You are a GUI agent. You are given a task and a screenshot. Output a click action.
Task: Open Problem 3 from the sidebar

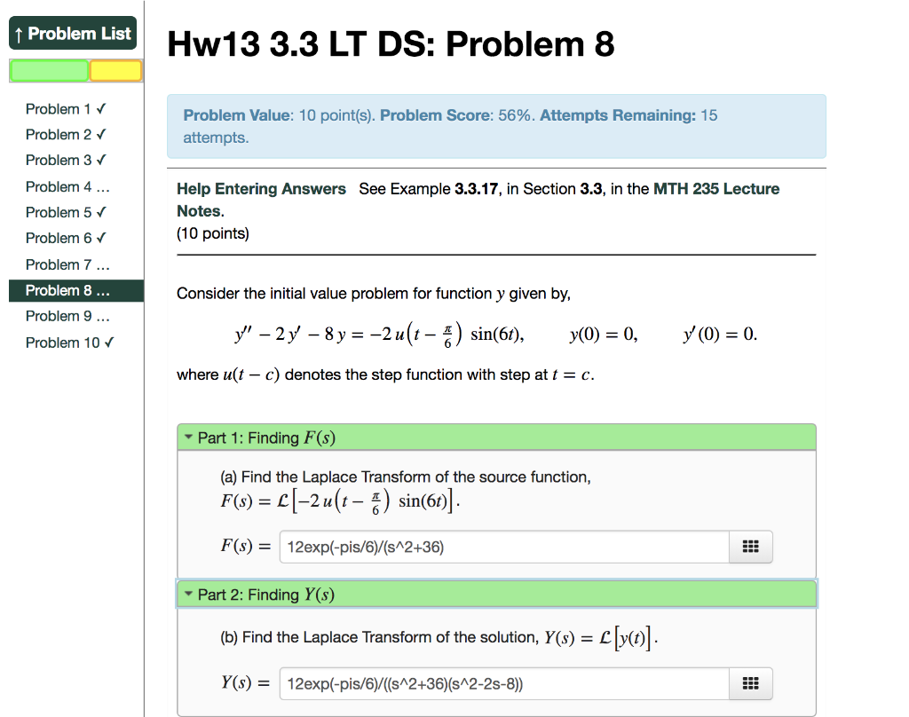[59, 161]
